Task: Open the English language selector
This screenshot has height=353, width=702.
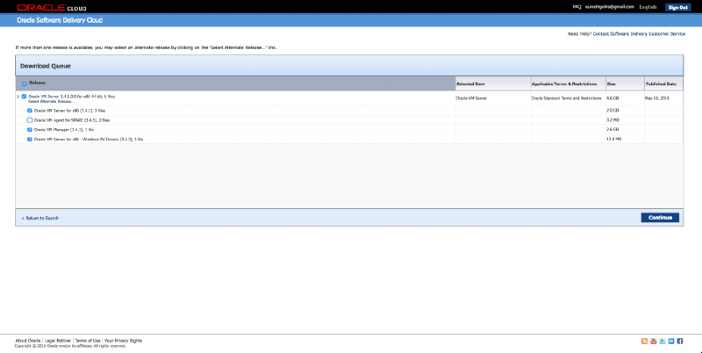Action: [x=648, y=6]
